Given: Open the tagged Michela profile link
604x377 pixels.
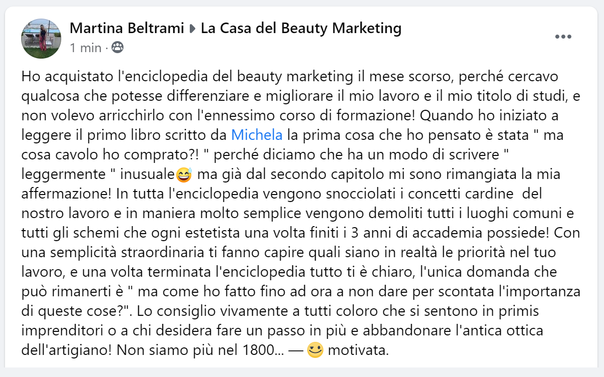Looking at the screenshot, I should tap(257, 135).
